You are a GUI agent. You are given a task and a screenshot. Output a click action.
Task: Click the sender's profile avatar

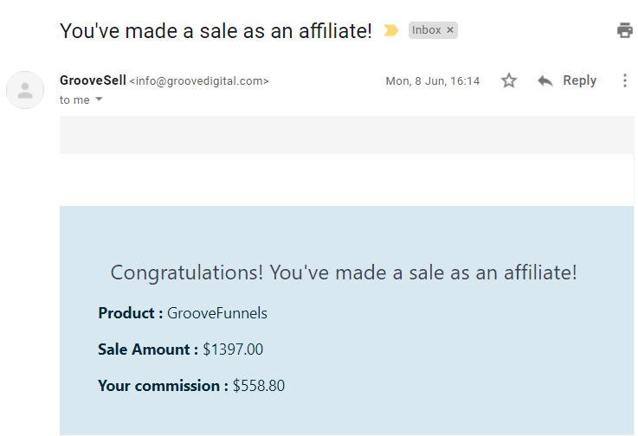point(25,90)
